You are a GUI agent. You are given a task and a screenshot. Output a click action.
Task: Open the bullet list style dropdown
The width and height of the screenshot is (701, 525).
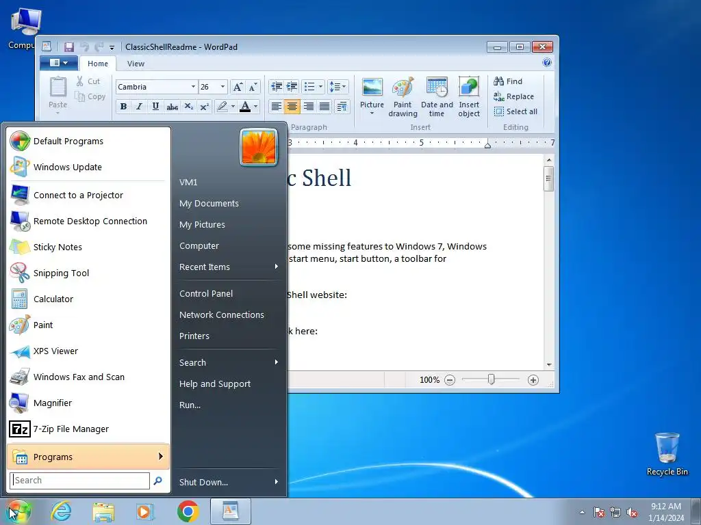(x=320, y=86)
